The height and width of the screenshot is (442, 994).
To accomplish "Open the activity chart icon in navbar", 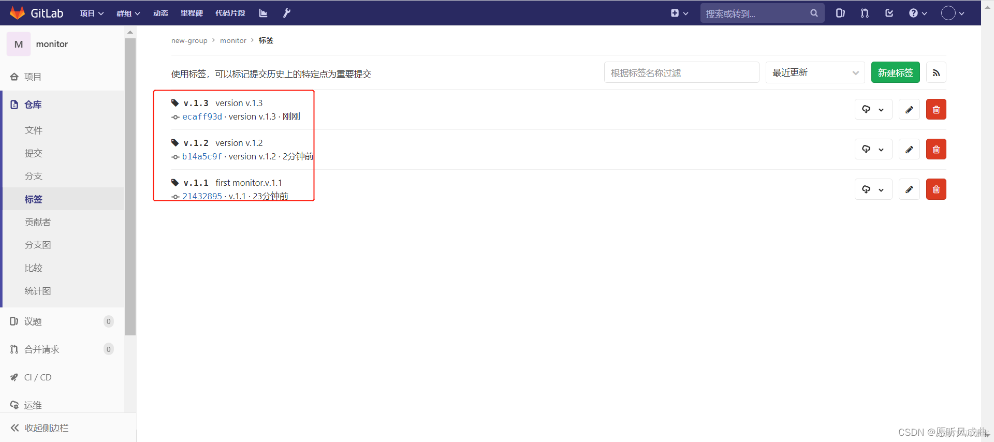I will tap(263, 13).
